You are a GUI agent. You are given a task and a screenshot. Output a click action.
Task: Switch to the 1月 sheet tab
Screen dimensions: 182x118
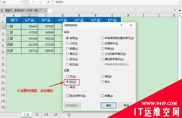tap(36, 115)
